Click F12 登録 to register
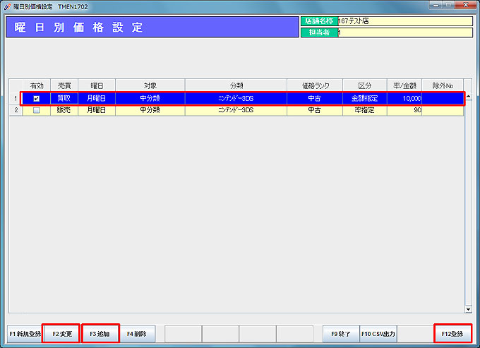 [452, 333]
